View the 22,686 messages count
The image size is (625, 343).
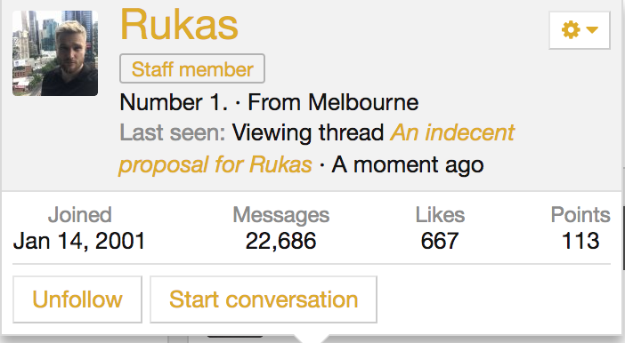tap(281, 241)
